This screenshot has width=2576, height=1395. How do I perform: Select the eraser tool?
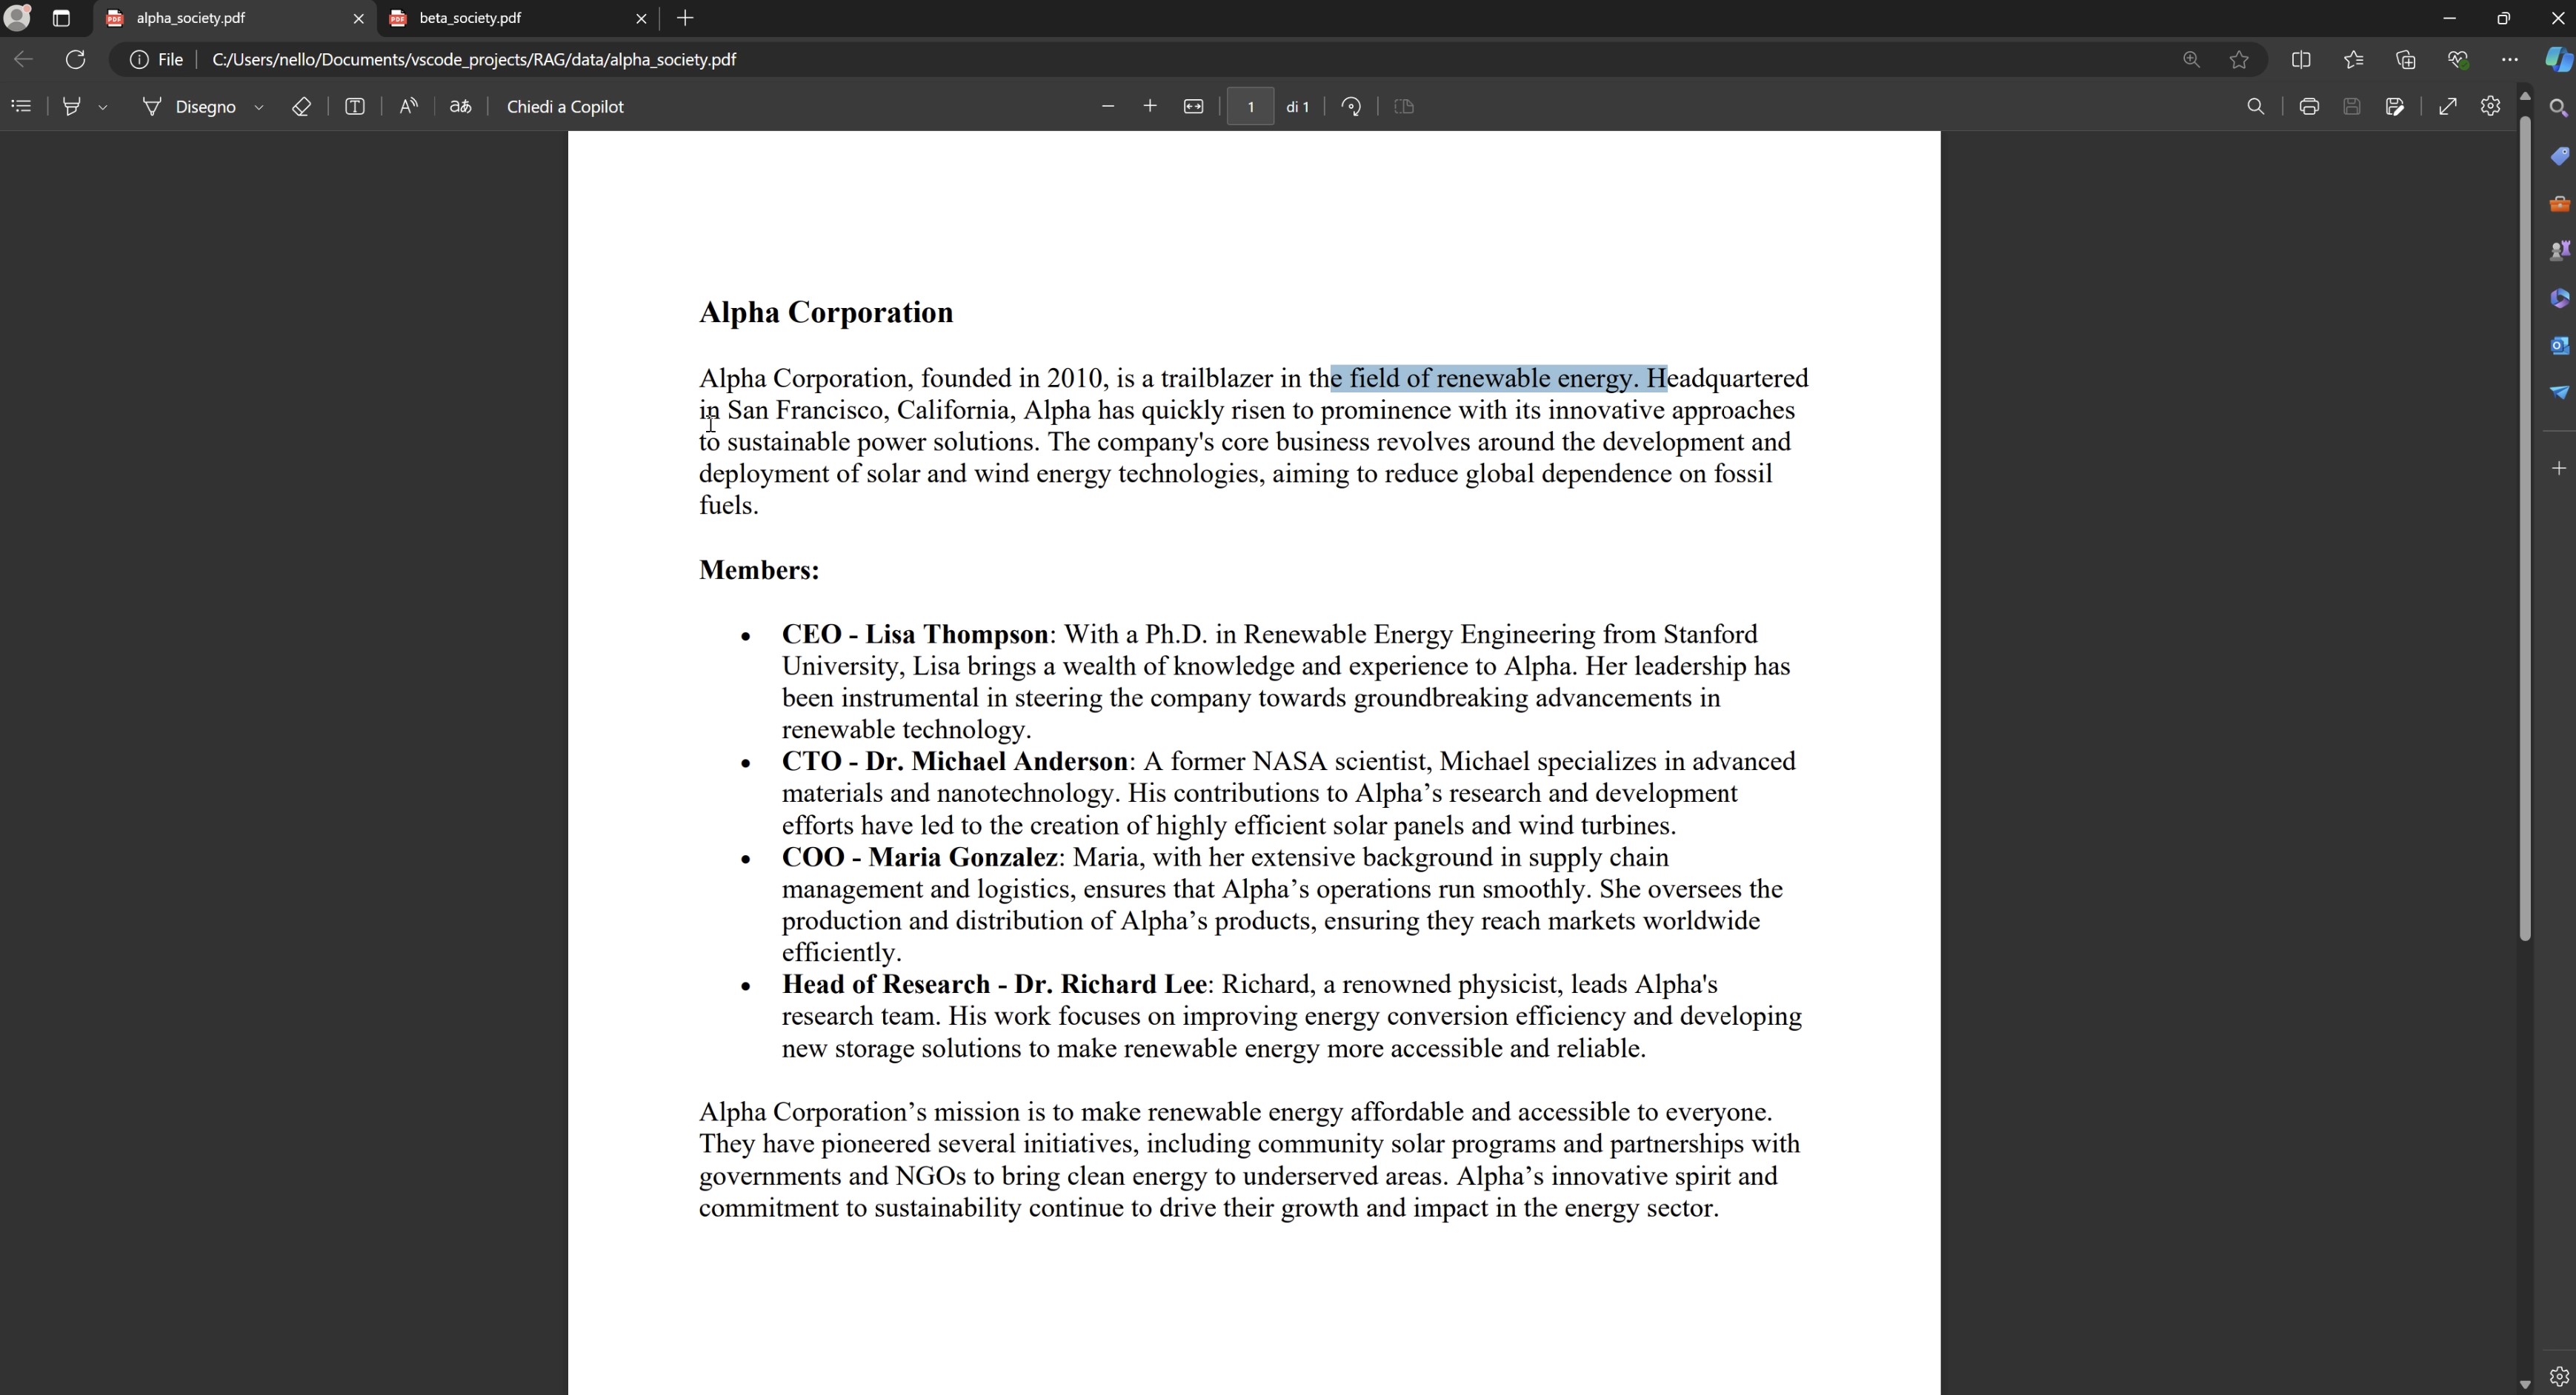tap(301, 106)
